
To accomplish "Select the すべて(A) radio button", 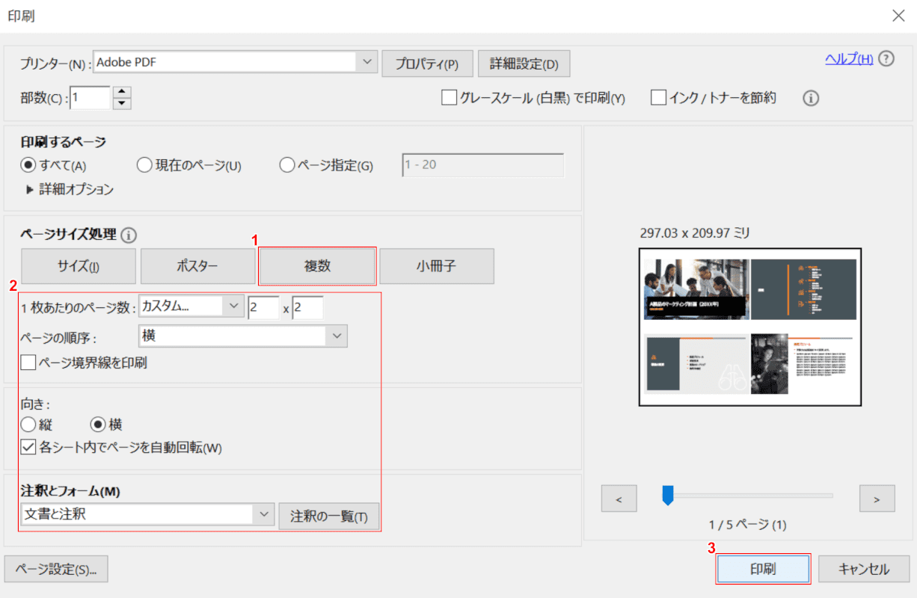I will [x=28, y=165].
